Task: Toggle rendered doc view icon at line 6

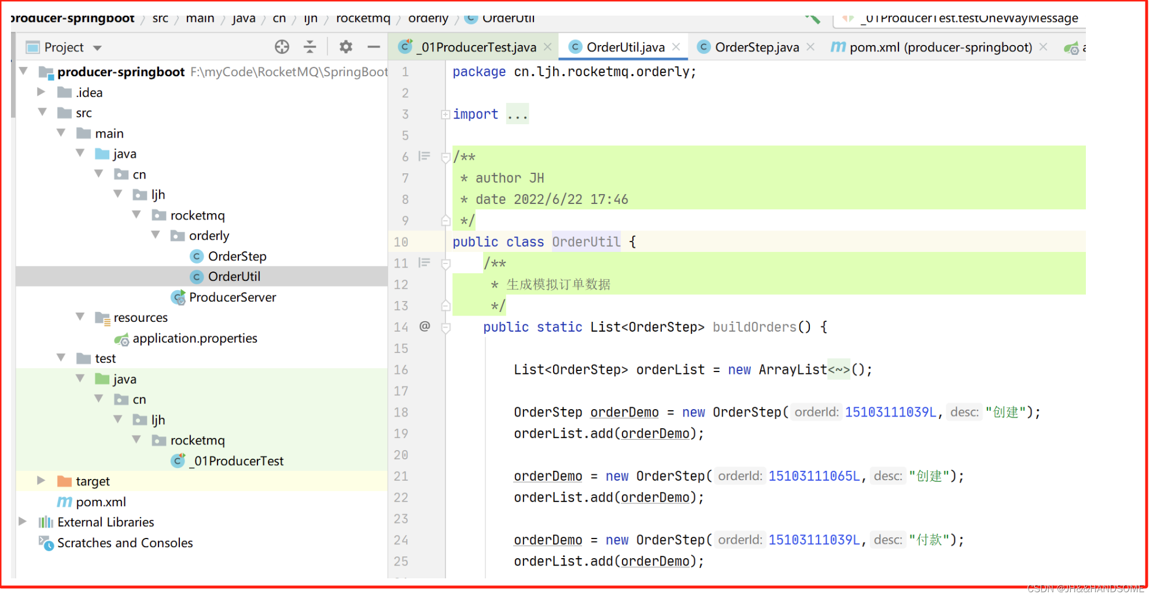Action: 425,156
